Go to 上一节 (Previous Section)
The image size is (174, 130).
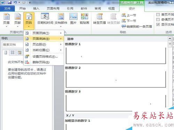129,15
